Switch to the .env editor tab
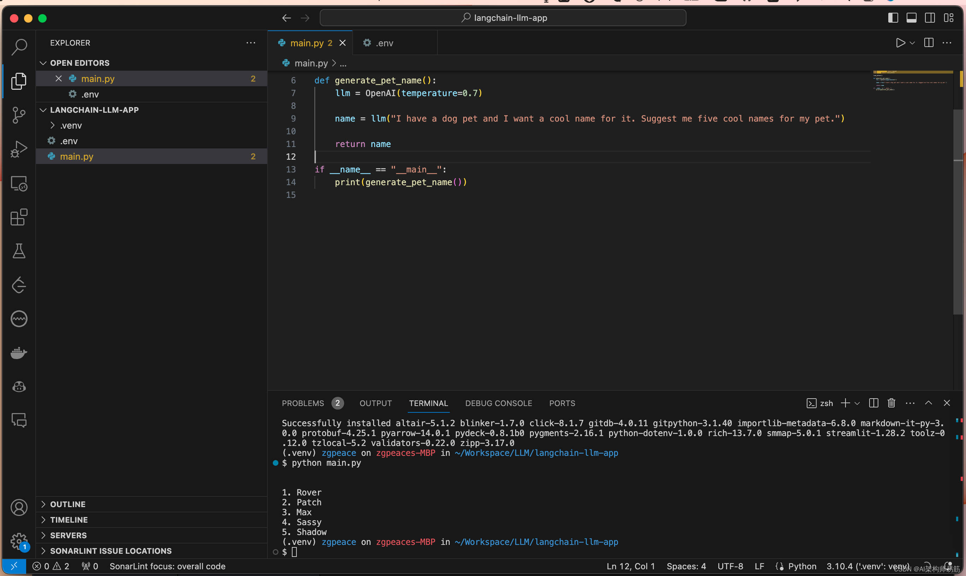This screenshot has height=576, width=966. pyautogui.click(x=395, y=43)
